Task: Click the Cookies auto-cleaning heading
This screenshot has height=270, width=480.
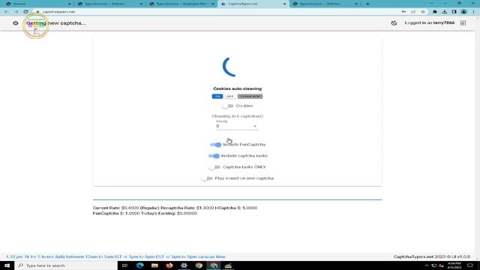Action: pyautogui.click(x=237, y=88)
